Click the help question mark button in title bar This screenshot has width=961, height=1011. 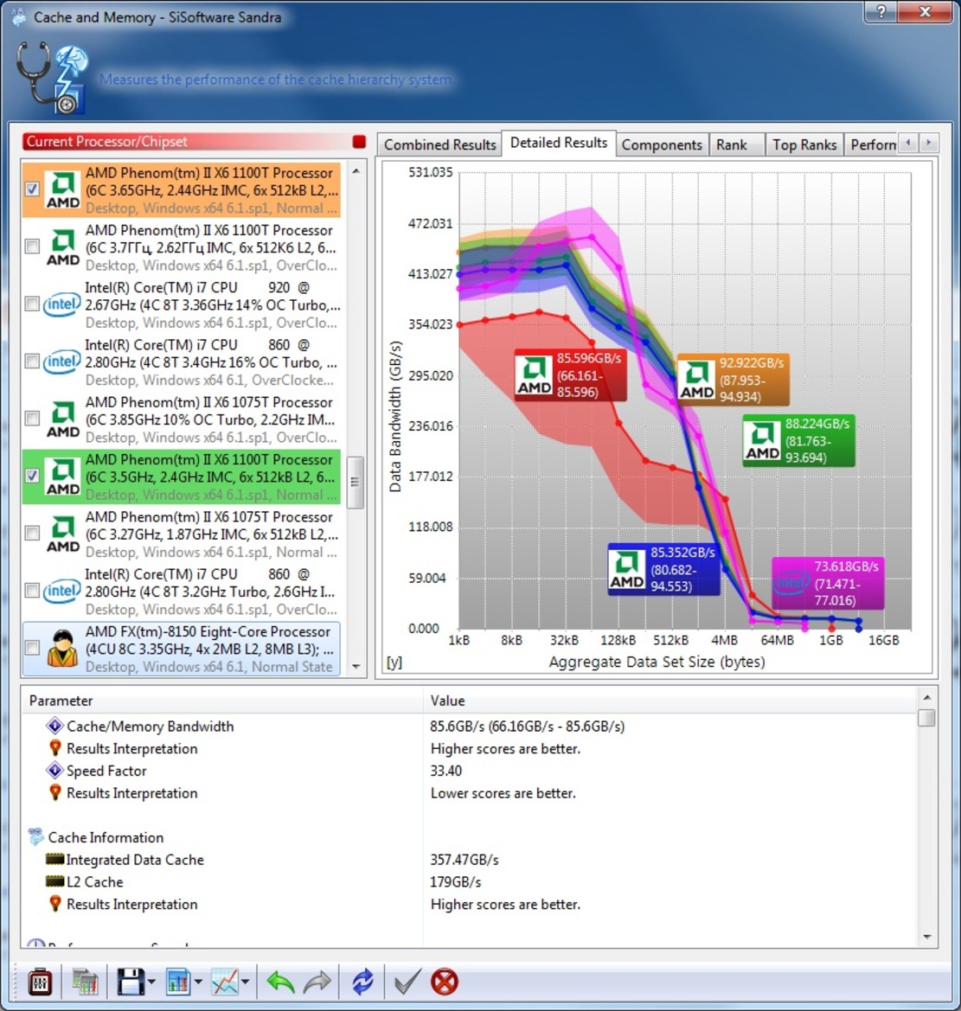pyautogui.click(x=881, y=11)
